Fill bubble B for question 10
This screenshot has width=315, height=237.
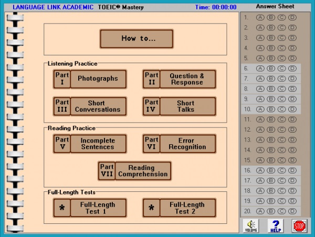271,109
